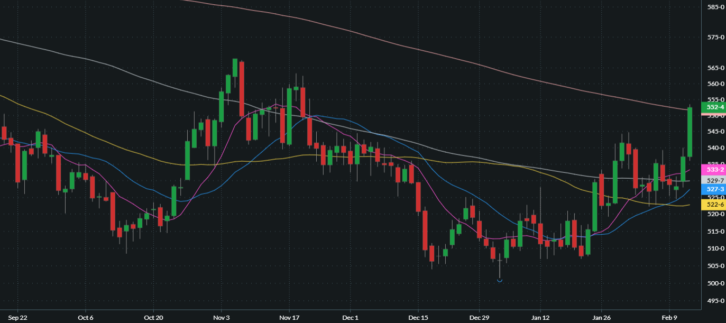726x323 pixels.
Task: Click the lowest candle wick near Dec 29
Action: [x=499, y=270]
